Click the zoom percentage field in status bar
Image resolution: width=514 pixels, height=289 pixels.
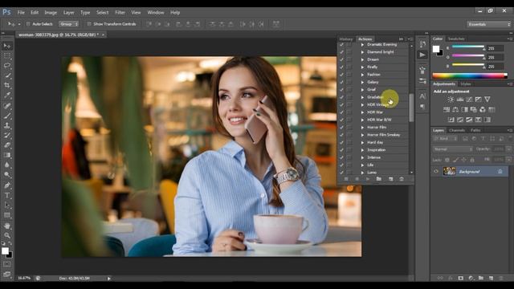24,279
